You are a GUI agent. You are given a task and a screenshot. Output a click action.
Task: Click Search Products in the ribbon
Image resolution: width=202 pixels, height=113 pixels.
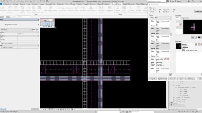10,9
